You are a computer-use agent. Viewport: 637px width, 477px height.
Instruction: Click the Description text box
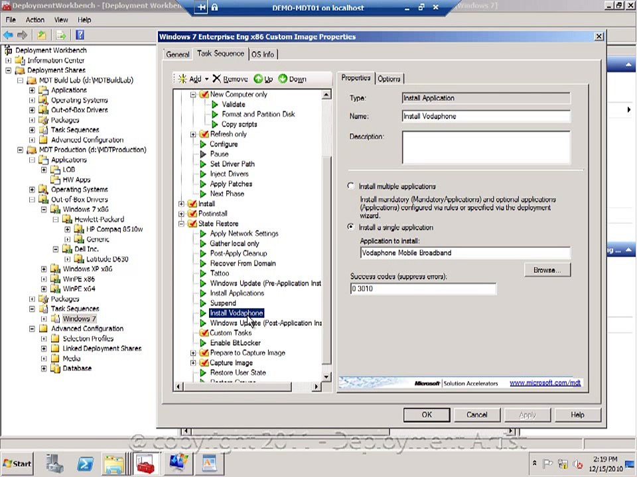point(486,147)
